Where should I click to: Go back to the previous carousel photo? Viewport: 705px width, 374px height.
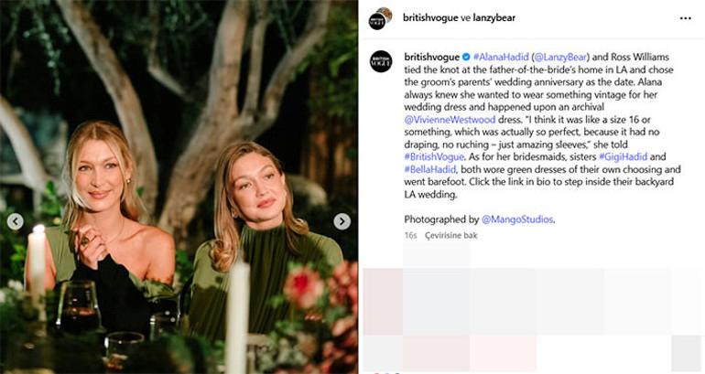click(16, 221)
